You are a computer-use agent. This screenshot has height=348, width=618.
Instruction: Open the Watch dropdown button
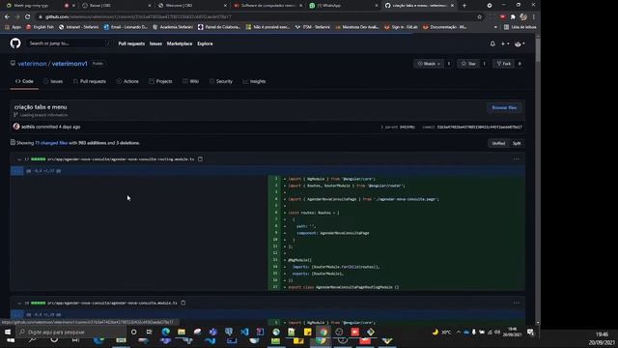(x=429, y=64)
